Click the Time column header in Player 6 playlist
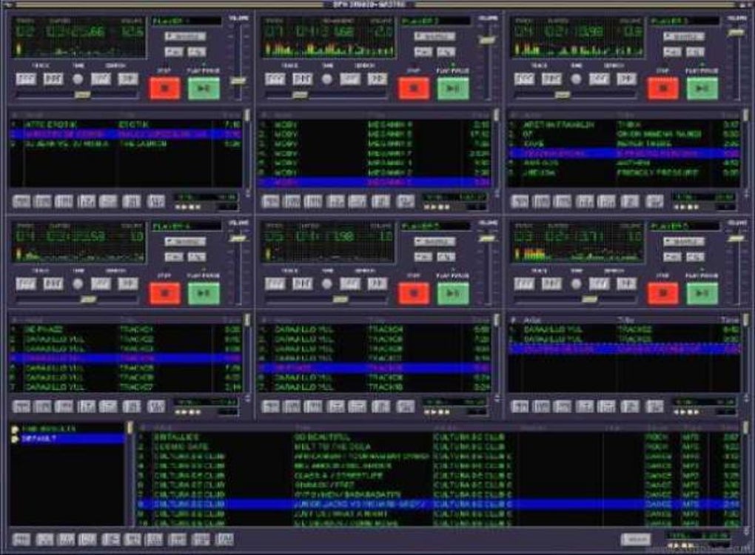 pyautogui.click(x=730, y=320)
